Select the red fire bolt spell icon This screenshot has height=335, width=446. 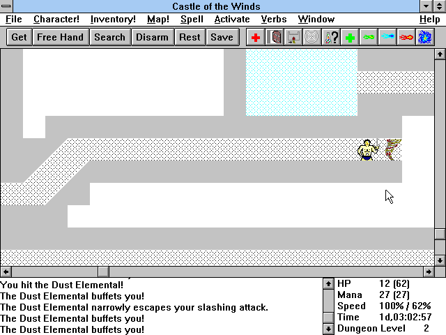(x=406, y=37)
